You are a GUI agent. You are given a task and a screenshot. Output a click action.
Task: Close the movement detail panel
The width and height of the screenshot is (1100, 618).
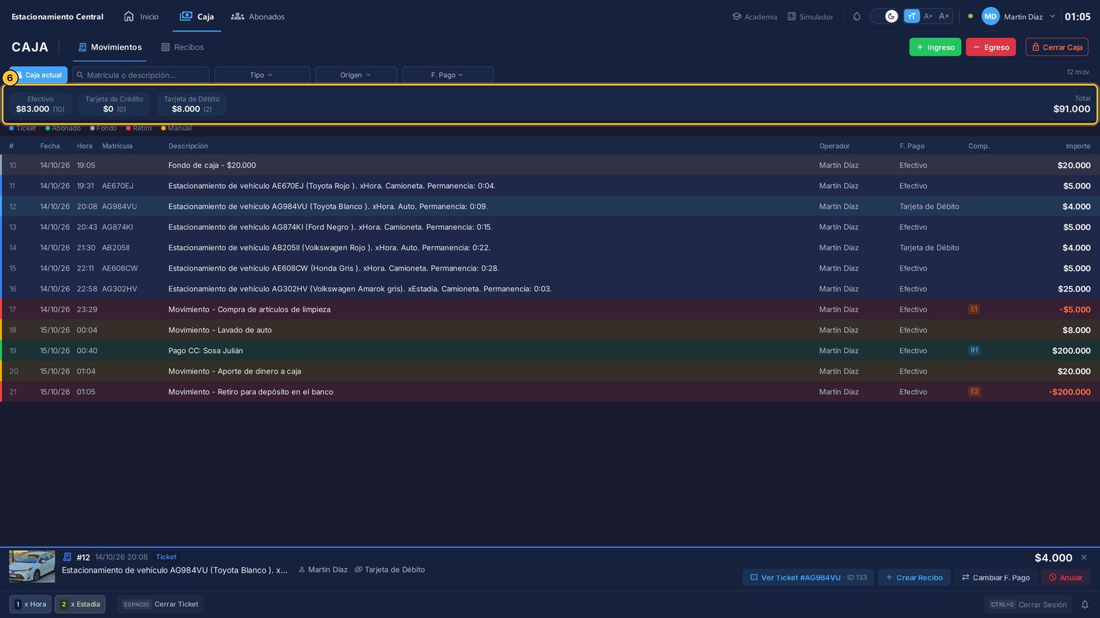tap(1084, 558)
